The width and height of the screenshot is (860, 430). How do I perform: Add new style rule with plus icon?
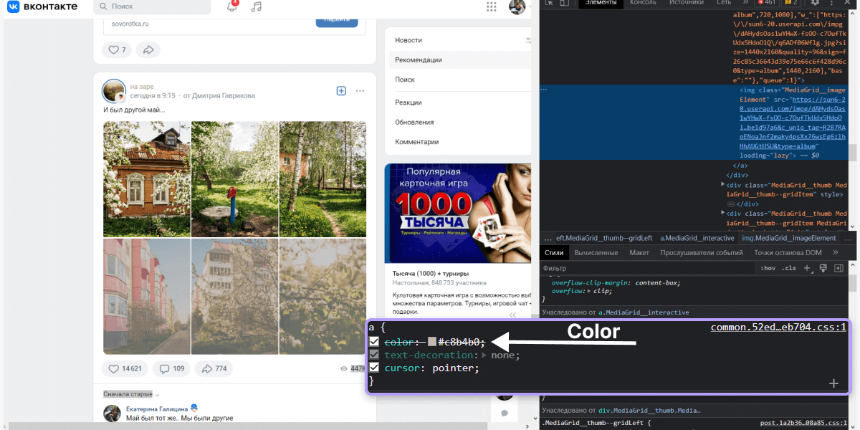[807, 268]
